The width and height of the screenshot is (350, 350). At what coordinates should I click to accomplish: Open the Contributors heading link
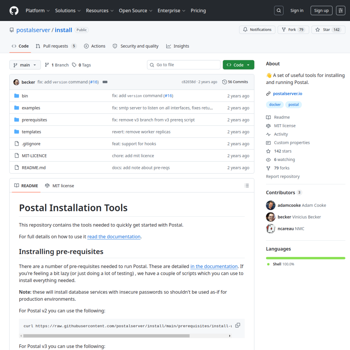click(x=284, y=192)
